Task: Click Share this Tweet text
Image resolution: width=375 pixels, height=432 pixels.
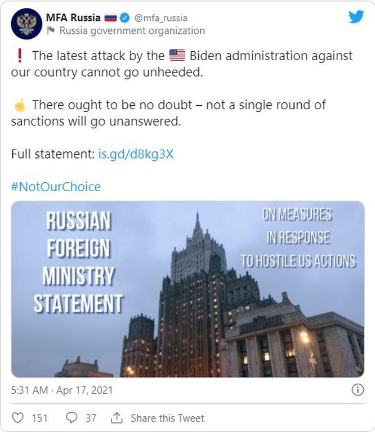Action: click(167, 418)
